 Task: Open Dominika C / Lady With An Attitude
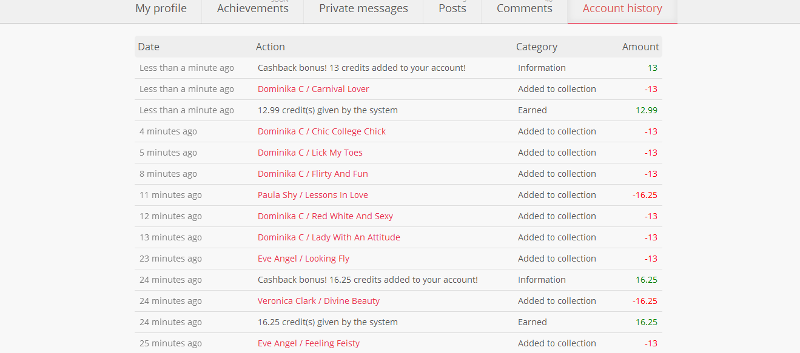click(x=329, y=237)
